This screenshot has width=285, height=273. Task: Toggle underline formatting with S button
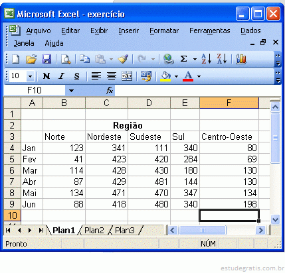click(76, 76)
